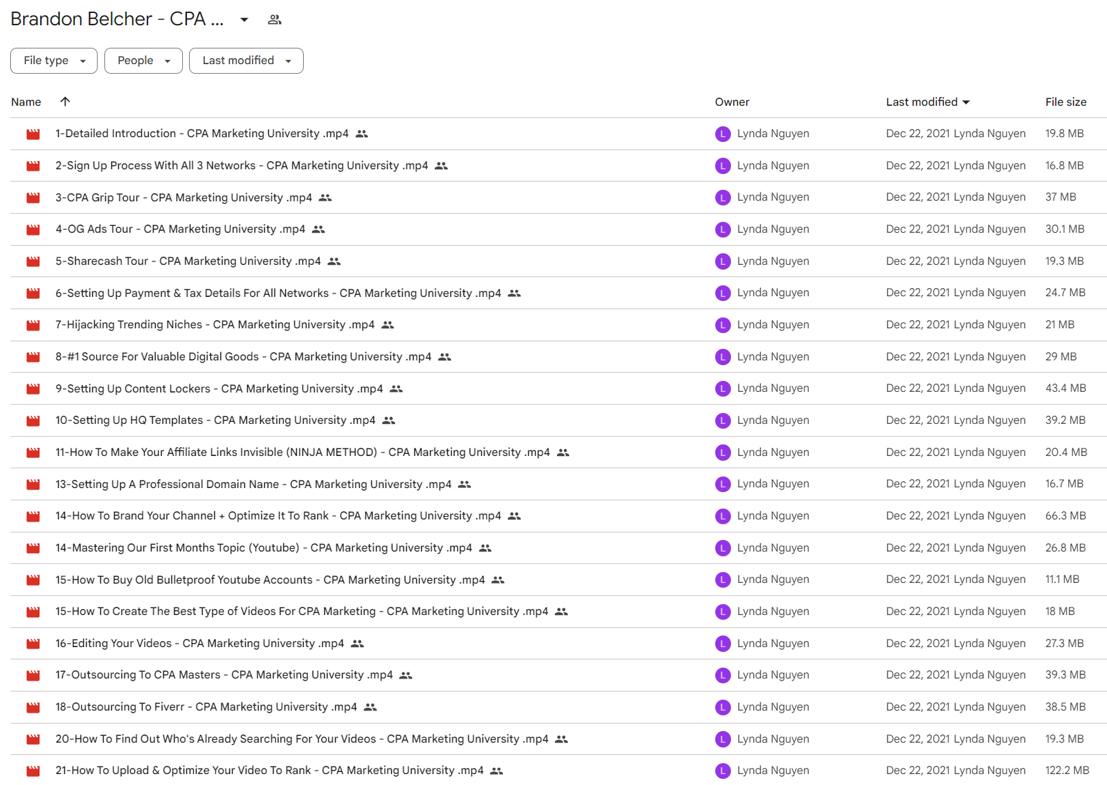Select file 20-How To Find Out Who's Already Searching
The width and height of the screenshot is (1107, 785).
coord(302,739)
